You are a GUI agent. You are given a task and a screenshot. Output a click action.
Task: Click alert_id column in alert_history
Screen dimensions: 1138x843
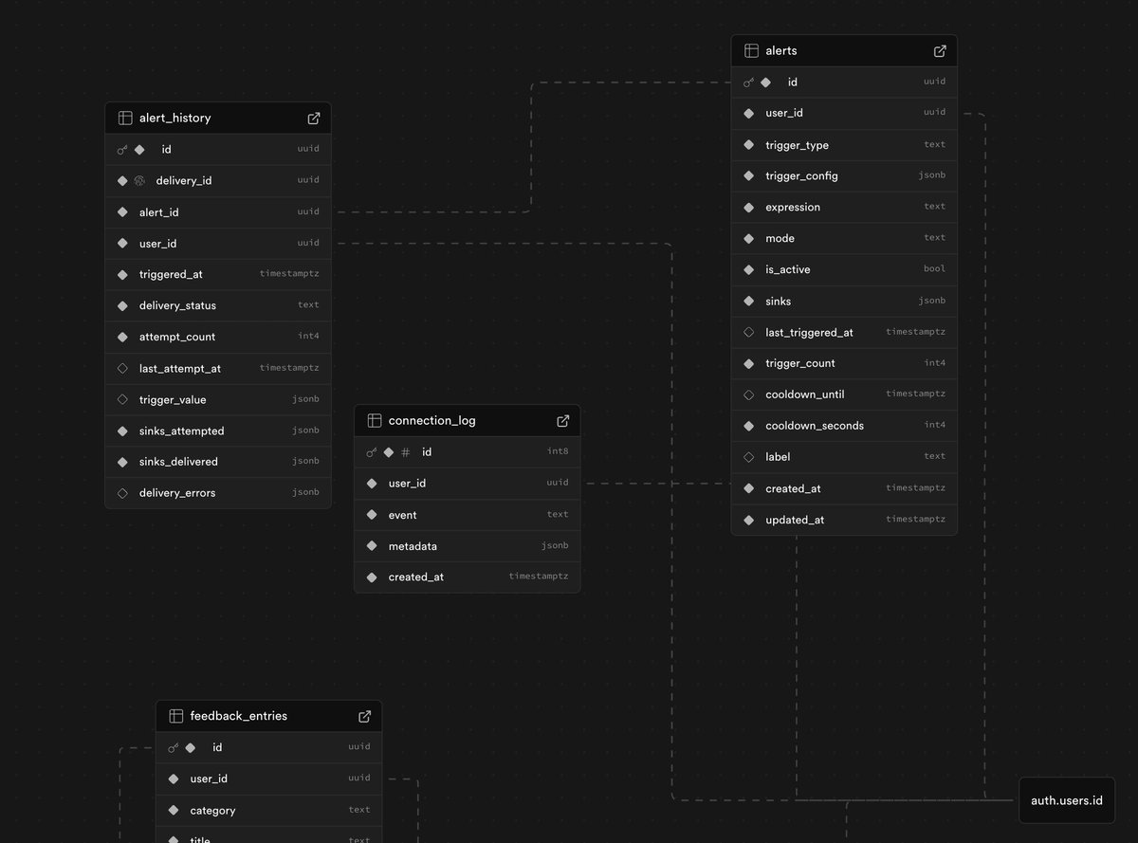pos(159,212)
